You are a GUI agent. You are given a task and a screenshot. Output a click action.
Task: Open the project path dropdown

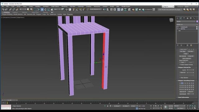point(170,10)
